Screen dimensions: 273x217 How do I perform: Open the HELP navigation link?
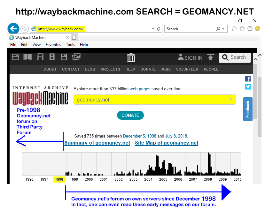pyautogui.click(x=130, y=69)
